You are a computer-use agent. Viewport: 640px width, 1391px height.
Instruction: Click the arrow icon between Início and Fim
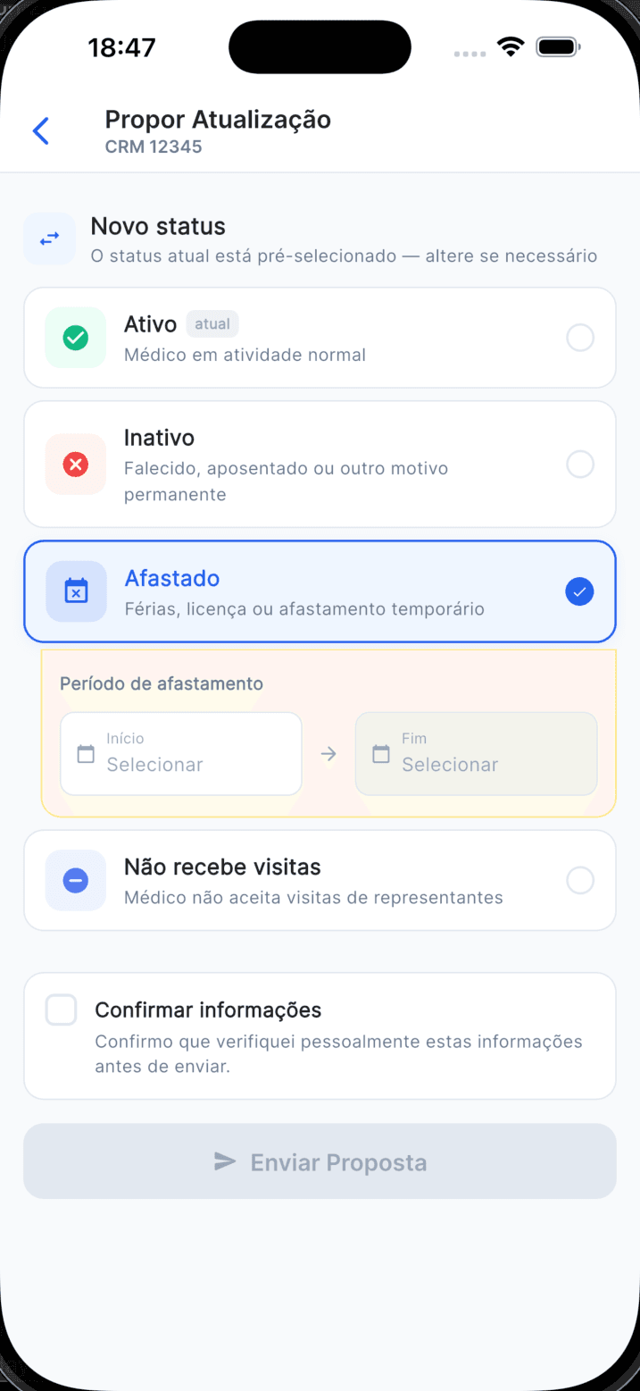(x=328, y=753)
